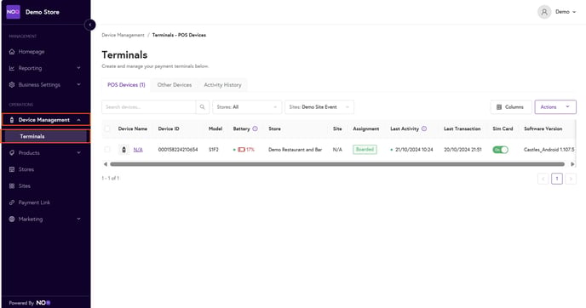Open the Battery column info icon

(x=255, y=128)
